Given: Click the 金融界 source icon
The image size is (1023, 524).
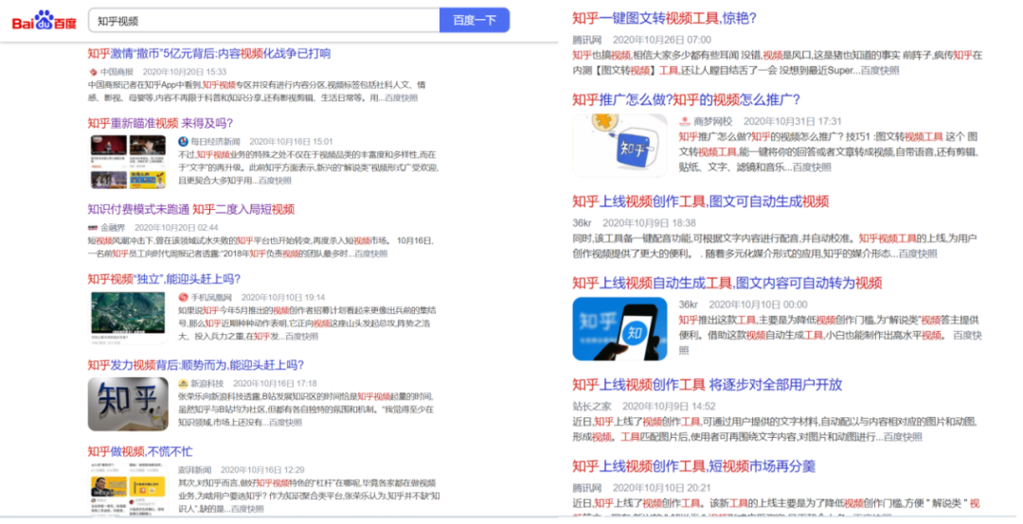Looking at the screenshot, I should (x=93, y=227).
